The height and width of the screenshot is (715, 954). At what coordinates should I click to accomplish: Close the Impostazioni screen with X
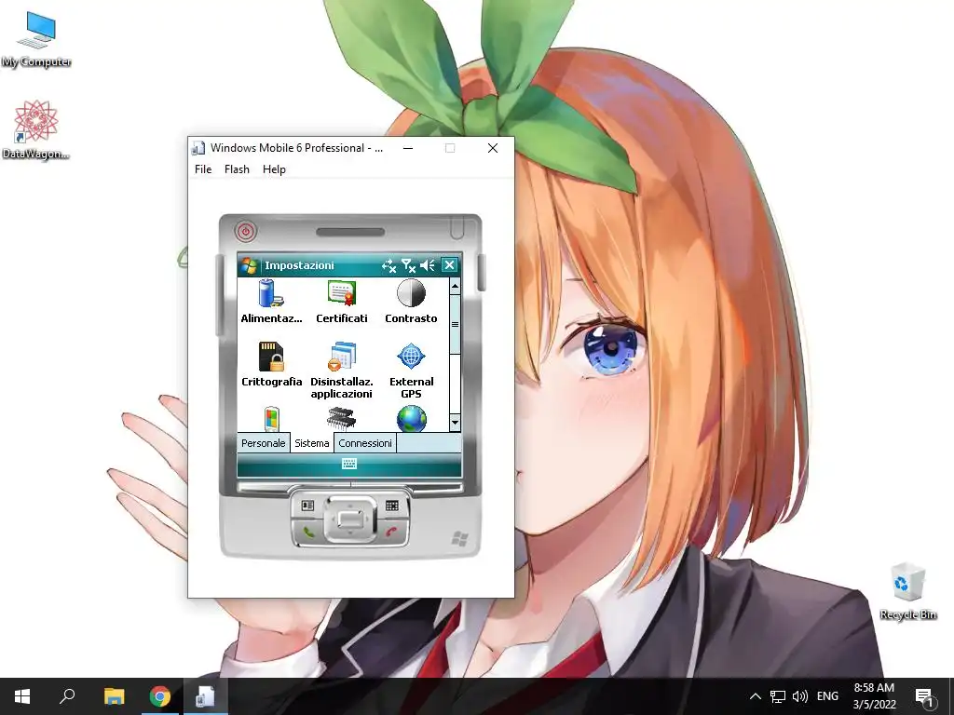[x=449, y=265]
